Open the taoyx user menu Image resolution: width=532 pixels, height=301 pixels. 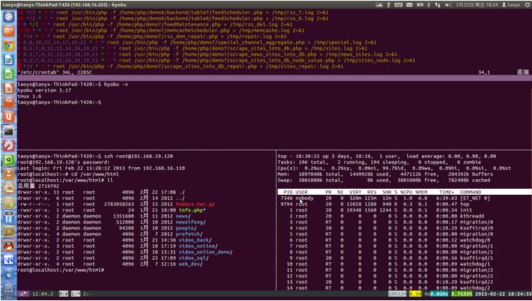[x=511, y=5]
